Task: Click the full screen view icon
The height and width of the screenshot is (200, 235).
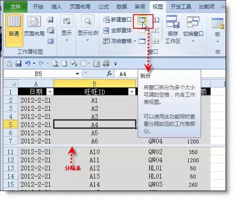Action: click(51, 41)
